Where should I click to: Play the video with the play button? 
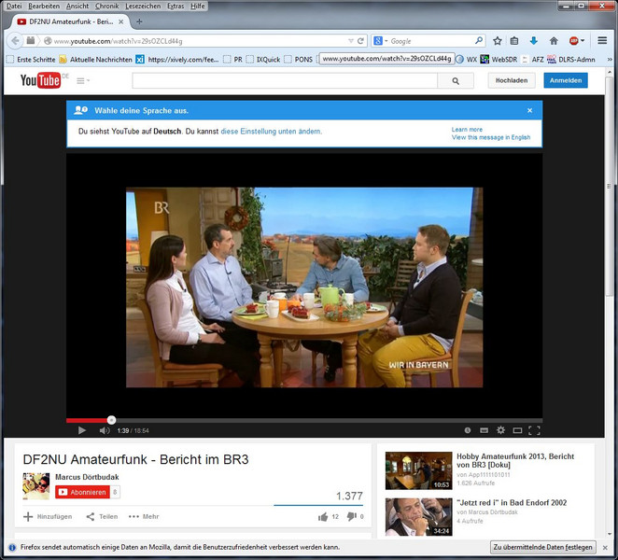[x=82, y=430]
